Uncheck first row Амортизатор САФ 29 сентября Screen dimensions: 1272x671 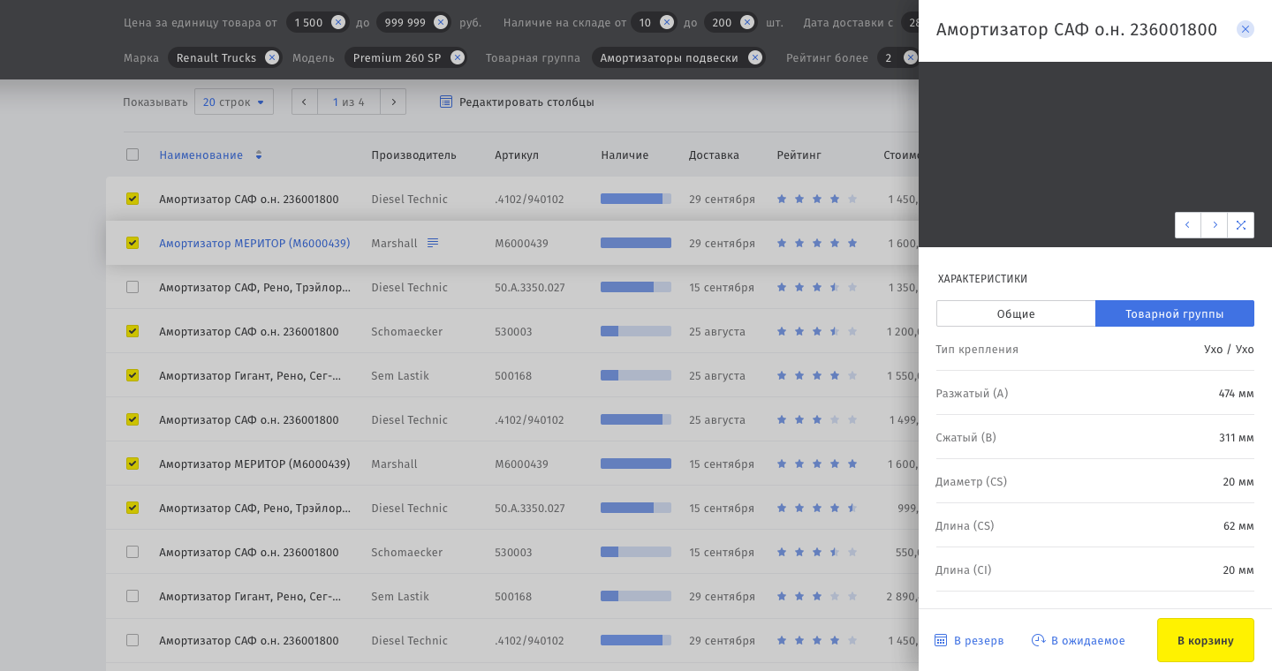click(x=132, y=199)
